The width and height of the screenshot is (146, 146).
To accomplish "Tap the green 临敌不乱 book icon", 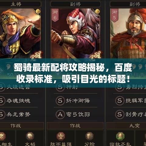I will (120, 136).
